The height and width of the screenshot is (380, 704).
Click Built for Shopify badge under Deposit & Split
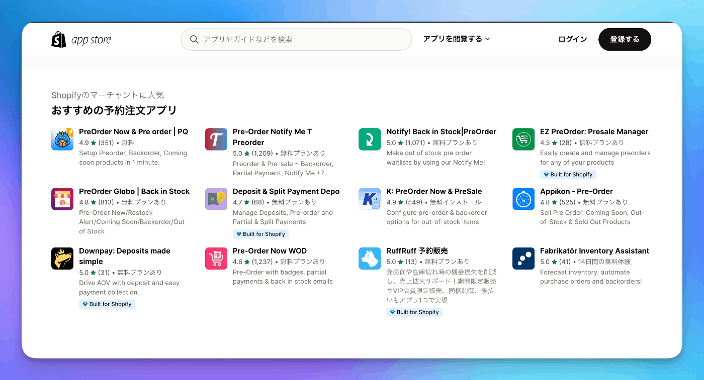(260, 234)
